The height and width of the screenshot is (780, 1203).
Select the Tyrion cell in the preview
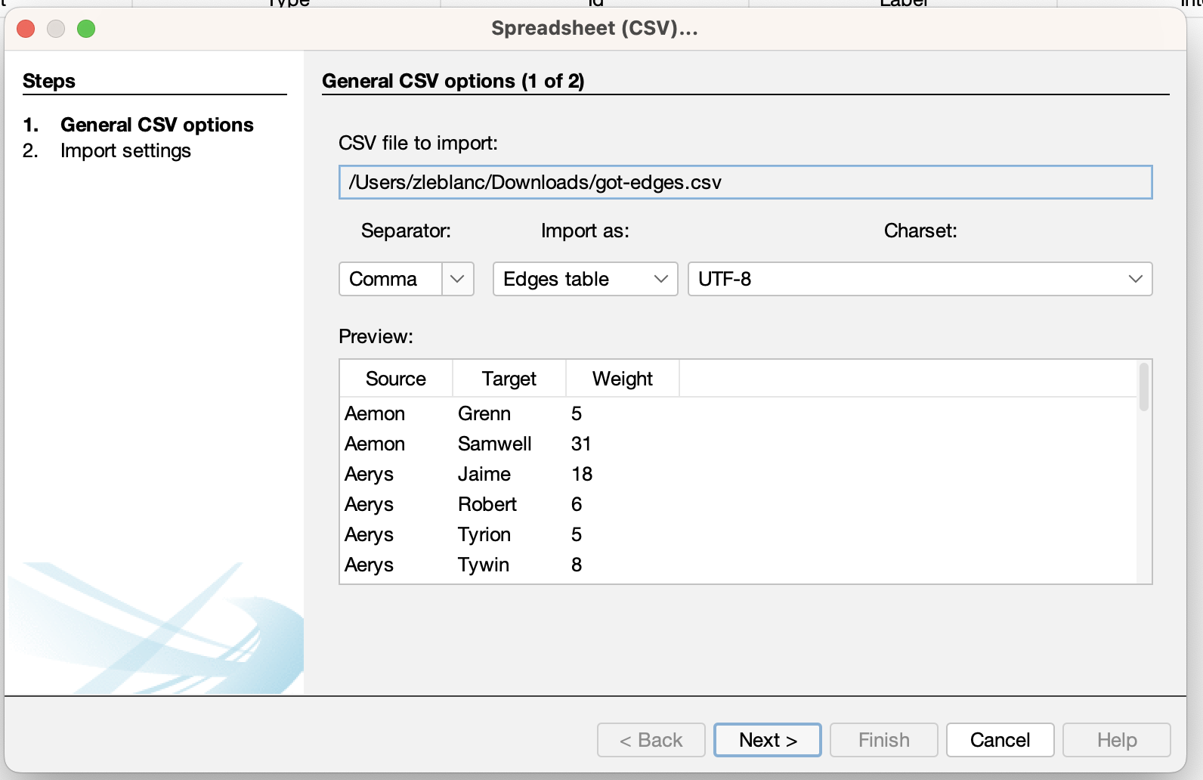tap(484, 534)
